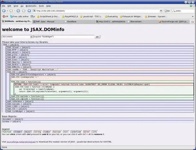Image resolution: width=196 pixels, height=150 pixels.
Task: Expand 'document = {object}' base object
Action: tap(98, 119)
